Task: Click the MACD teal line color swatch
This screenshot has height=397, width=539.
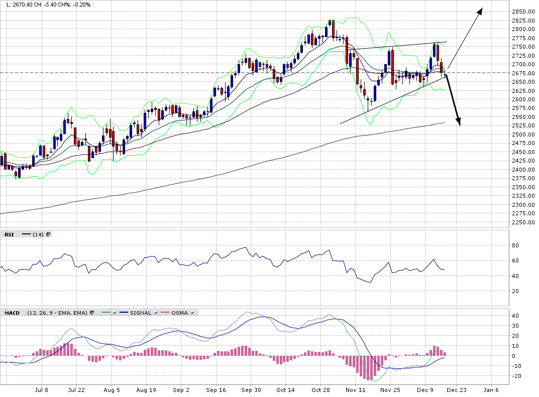Action: click(105, 313)
